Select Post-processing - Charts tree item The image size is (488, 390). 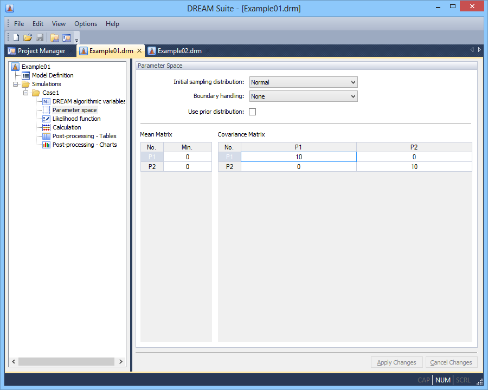tap(85, 145)
